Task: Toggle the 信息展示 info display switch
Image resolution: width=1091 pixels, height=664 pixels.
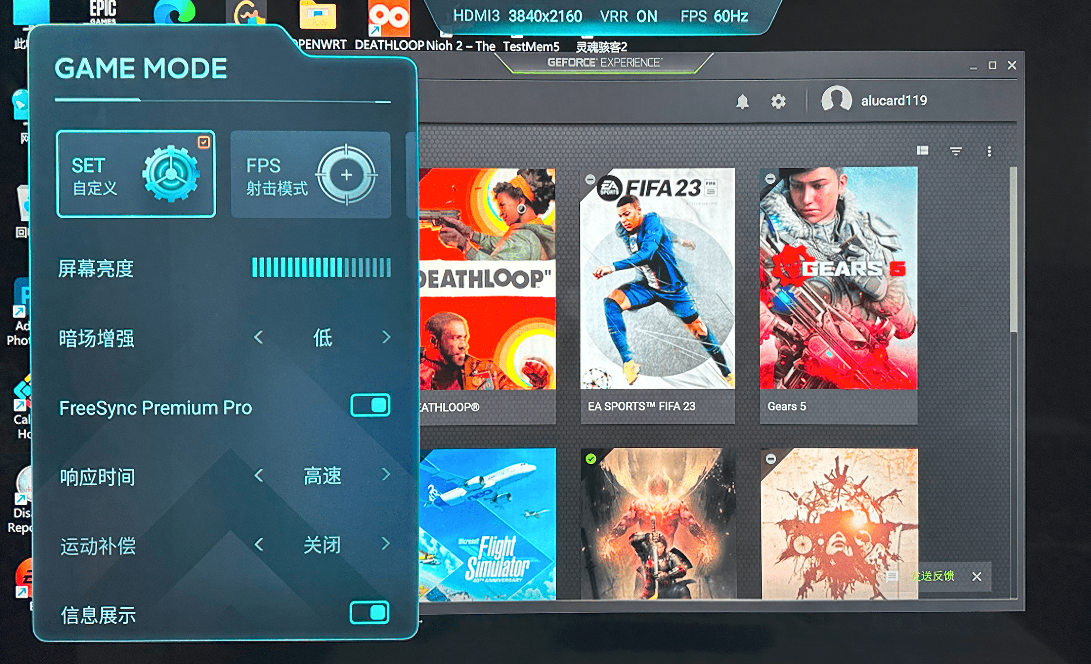Action: (370, 612)
